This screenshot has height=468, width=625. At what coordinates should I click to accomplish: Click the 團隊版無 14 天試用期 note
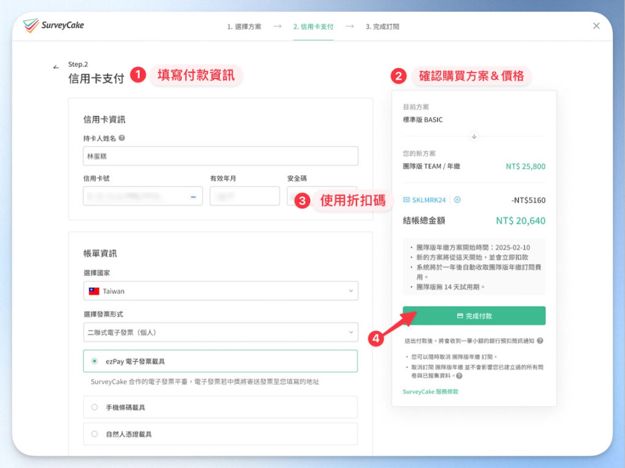point(450,287)
